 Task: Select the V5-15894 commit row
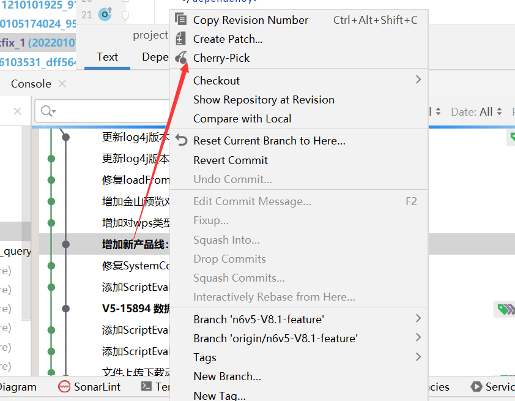click(x=136, y=309)
